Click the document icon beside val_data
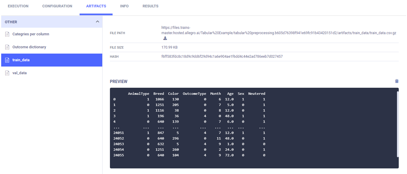 [x=7, y=73]
